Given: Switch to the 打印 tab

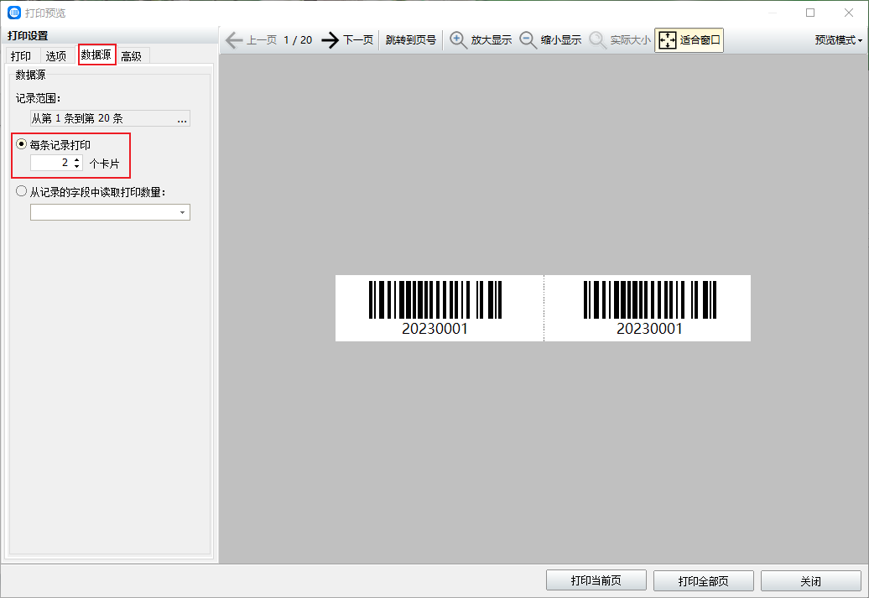Looking at the screenshot, I should [21, 56].
